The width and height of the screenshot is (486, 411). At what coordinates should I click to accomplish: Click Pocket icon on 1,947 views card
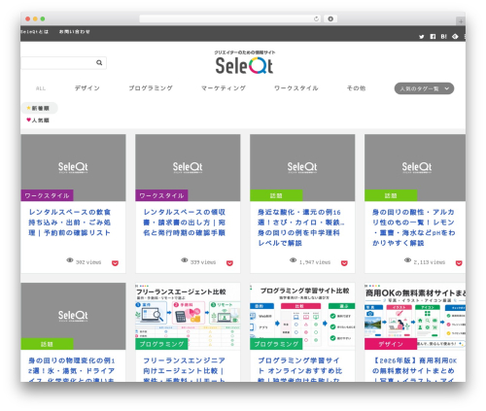[344, 263]
